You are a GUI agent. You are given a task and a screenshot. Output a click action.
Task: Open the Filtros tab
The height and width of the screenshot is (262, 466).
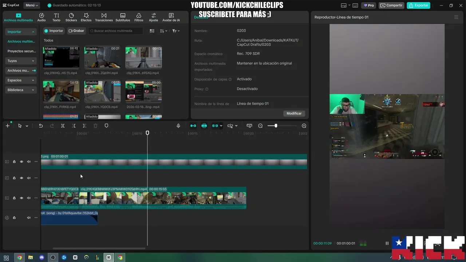(x=139, y=17)
